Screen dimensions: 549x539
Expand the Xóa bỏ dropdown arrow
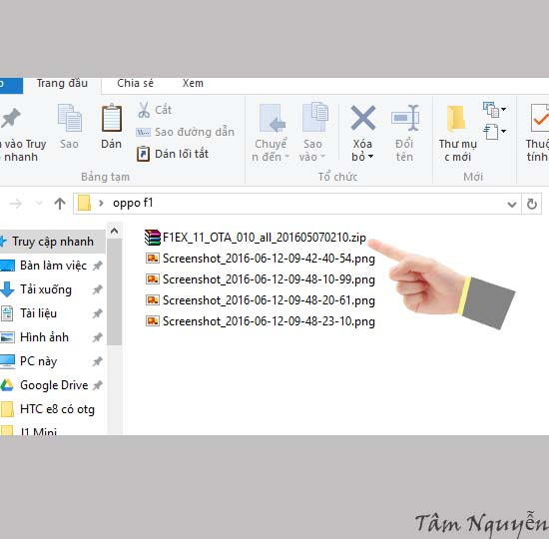click(370, 157)
